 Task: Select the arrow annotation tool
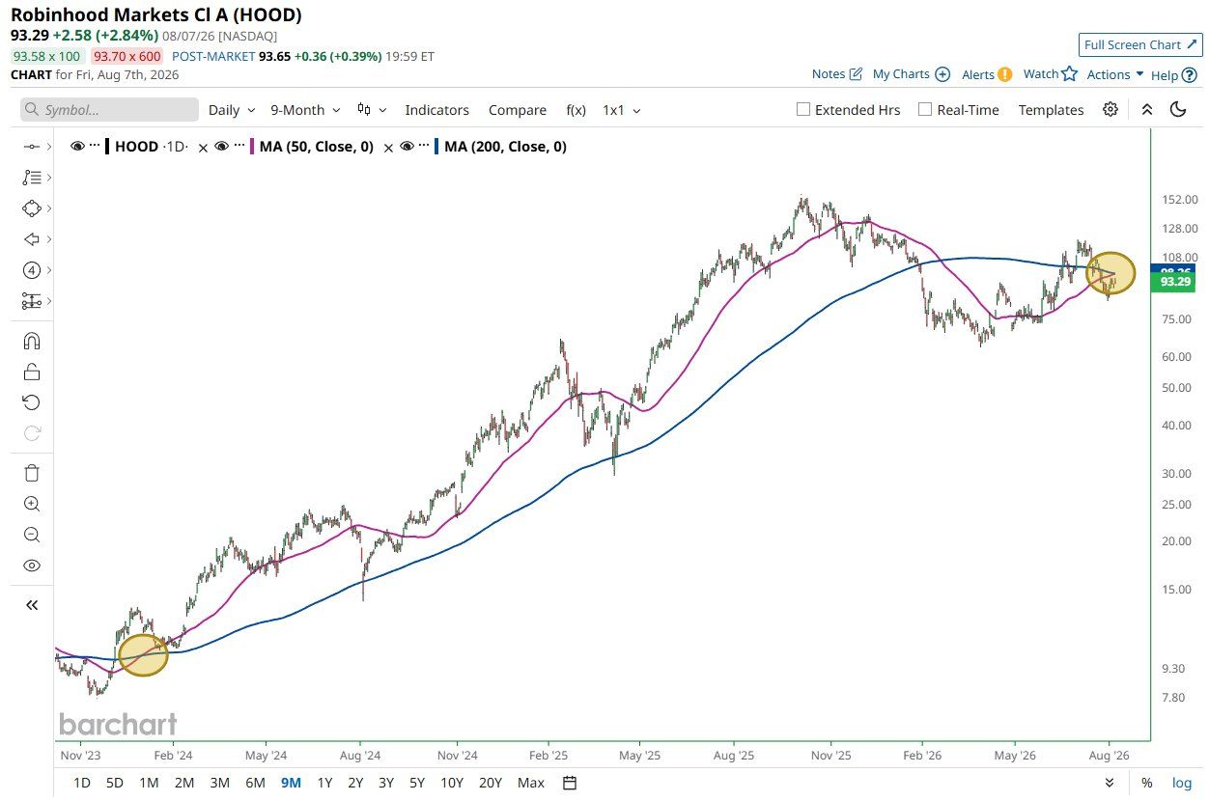[x=31, y=239]
